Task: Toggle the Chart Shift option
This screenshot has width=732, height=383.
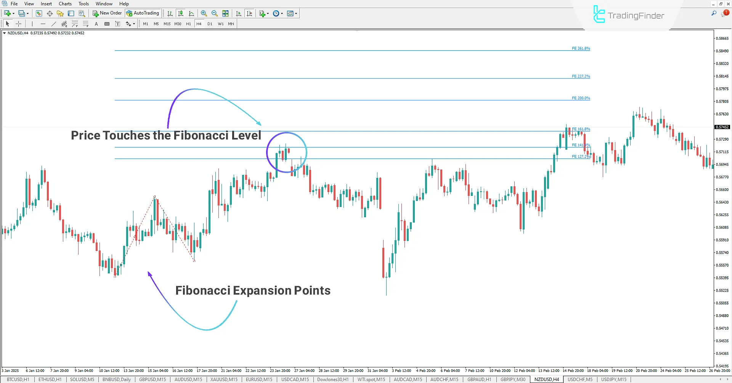Action: tap(249, 13)
